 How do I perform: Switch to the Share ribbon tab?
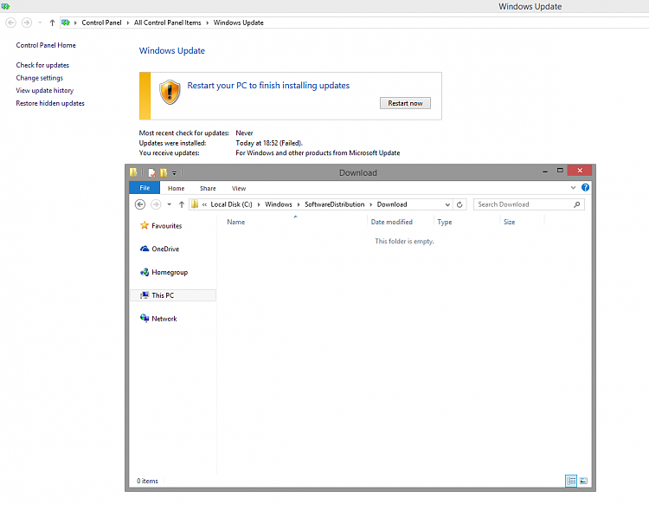208,188
